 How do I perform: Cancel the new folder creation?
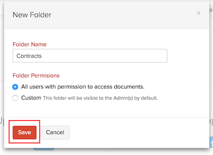pos(55,132)
